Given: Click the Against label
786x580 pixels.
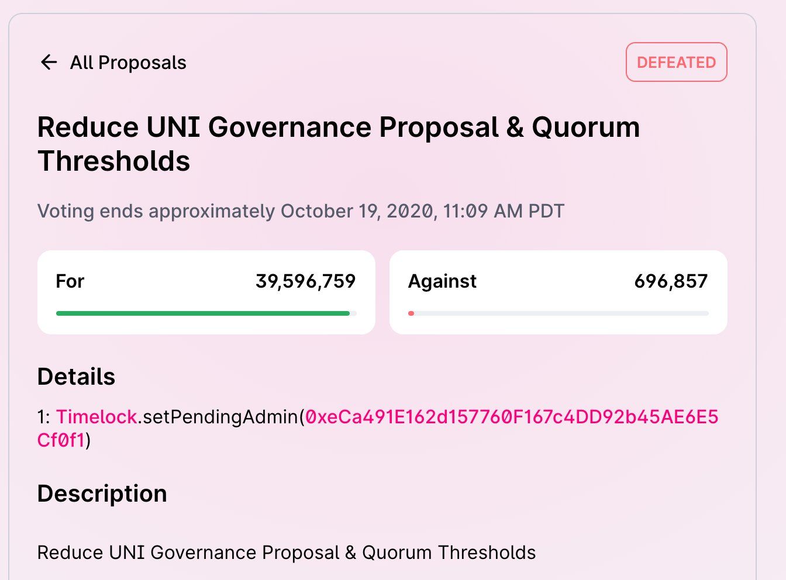Looking at the screenshot, I should point(442,281).
